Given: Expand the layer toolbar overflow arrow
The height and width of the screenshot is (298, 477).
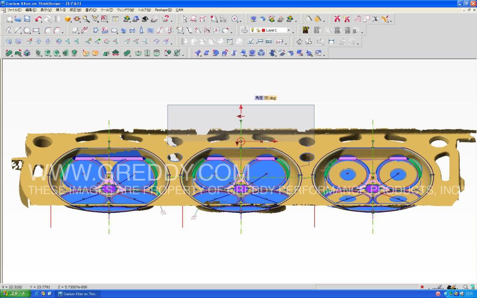Looking at the screenshot, I should pos(293,32).
